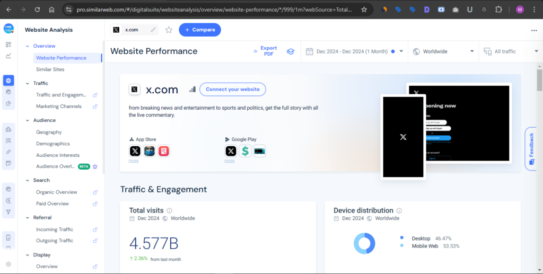This screenshot has height=274, width=543.
Task: Click the Similarweb logo in the left rail
Action: [x=8, y=29]
